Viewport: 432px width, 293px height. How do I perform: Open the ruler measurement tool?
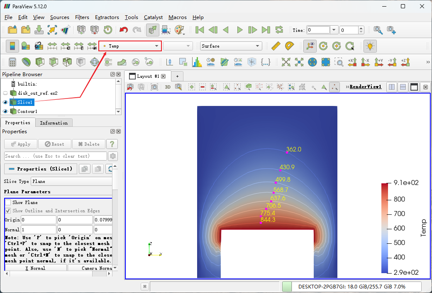click(x=276, y=46)
